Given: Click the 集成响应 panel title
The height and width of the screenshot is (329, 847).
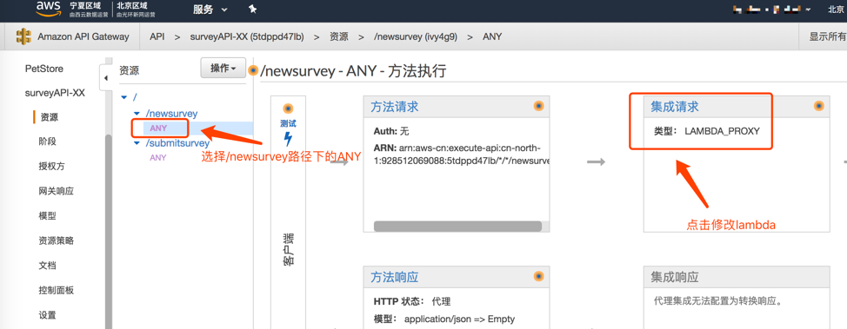Looking at the screenshot, I should pos(674,277).
